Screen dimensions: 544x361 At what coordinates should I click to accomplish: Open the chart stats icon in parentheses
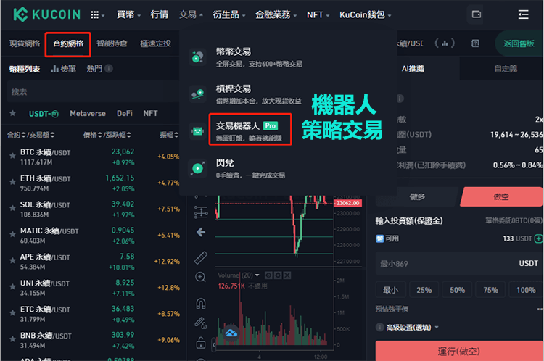click(x=445, y=43)
